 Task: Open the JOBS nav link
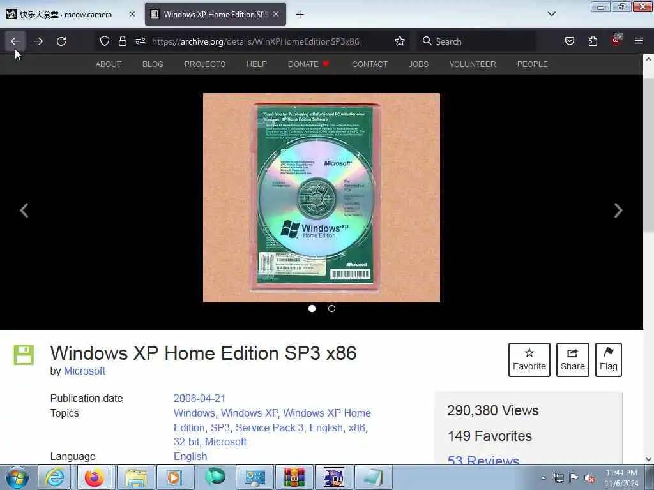418,64
